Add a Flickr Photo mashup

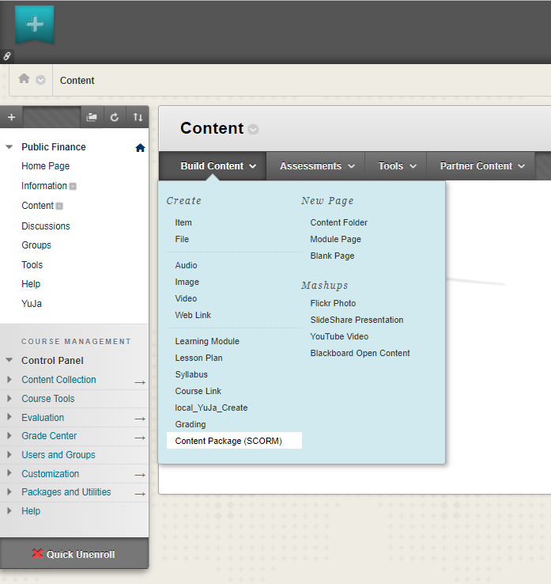[333, 303]
